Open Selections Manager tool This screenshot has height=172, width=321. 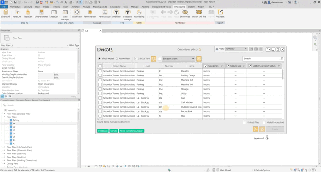128,15
